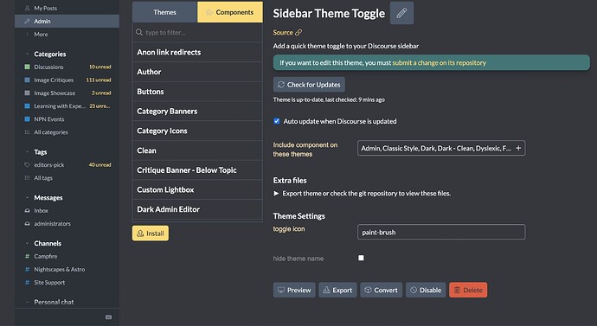Viewport: 597px width, 326px height.
Task: Click the Export button
Action: tap(337, 290)
